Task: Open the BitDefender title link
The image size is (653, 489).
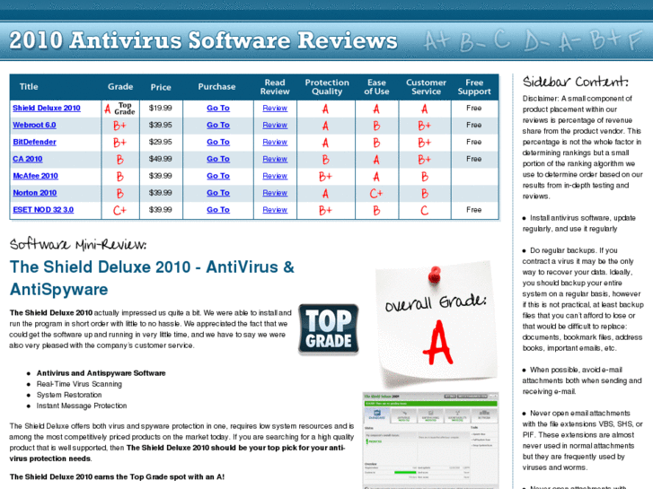Action: [34, 142]
